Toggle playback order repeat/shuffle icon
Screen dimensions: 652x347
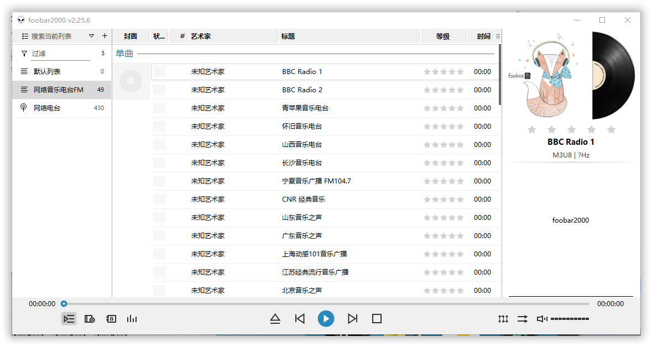(522, 319)
